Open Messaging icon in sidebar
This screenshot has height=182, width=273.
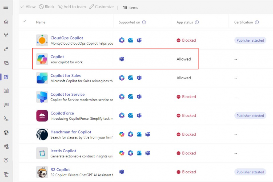pos(6,105)
